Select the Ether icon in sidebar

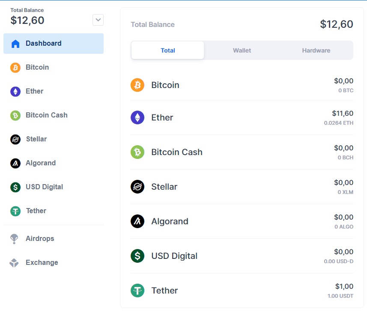coord(15,91)
